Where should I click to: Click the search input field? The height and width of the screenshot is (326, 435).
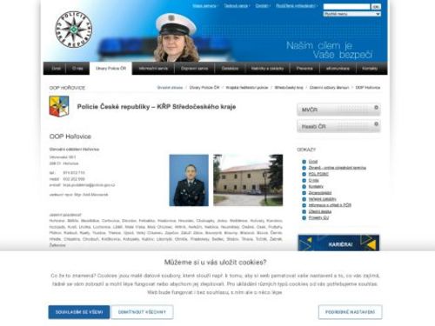[347, 7]
